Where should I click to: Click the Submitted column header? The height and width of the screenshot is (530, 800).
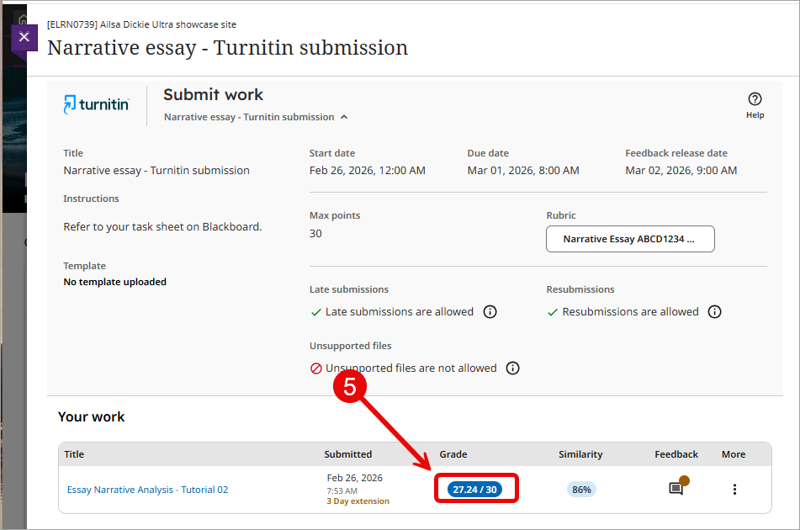coord(347,454)
